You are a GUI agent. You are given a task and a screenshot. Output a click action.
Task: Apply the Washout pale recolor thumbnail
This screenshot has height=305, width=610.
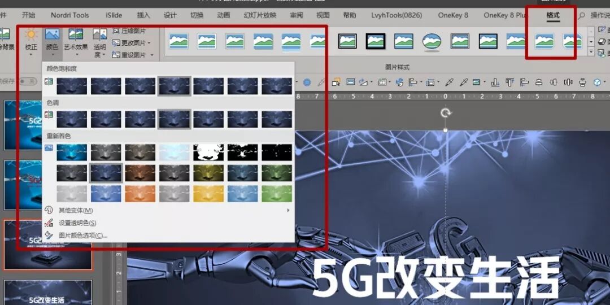pyautogui.click(x=175, y=152)
